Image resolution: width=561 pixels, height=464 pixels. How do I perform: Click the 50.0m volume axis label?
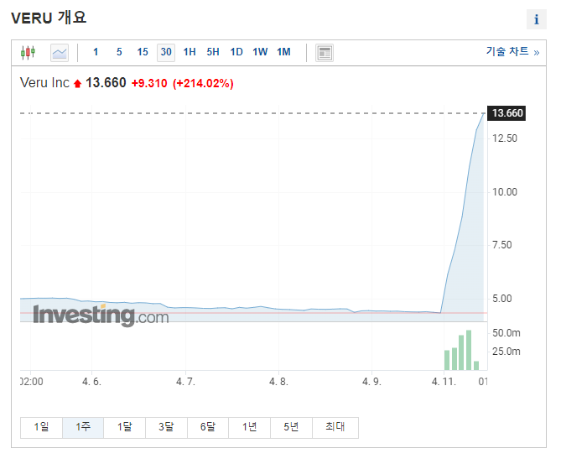click(506, 333)
